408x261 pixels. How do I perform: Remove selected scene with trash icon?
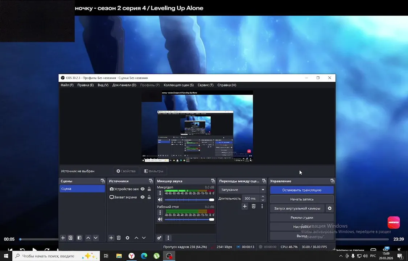(x=70, y=238)
